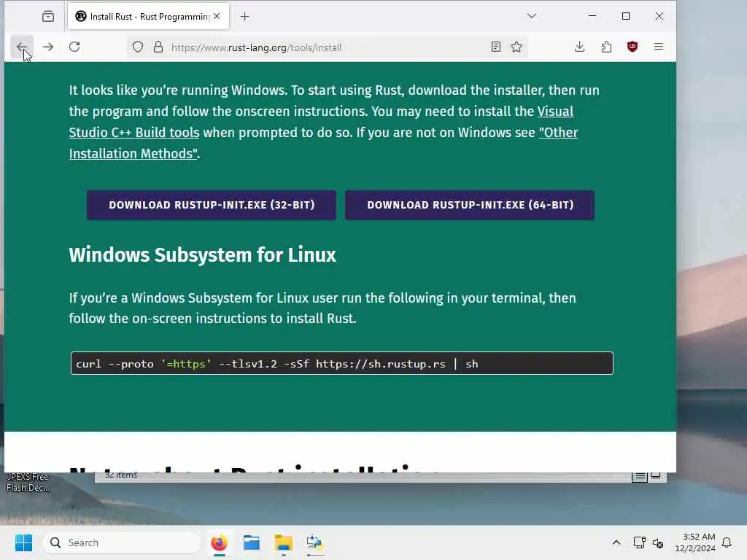Go back to the previous page

(21, 47)
